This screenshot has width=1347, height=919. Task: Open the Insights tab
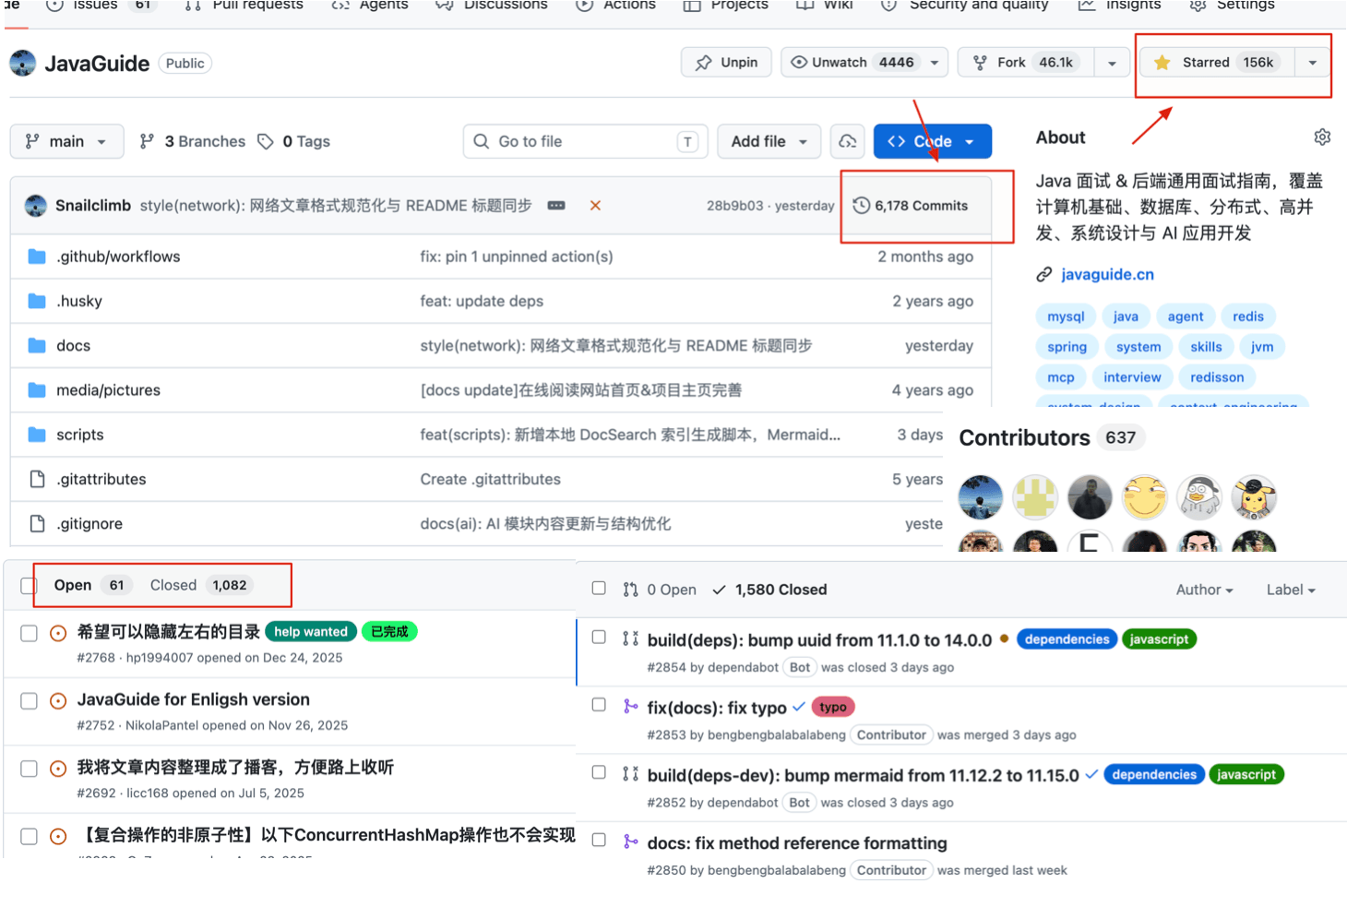click(1121, 6)
